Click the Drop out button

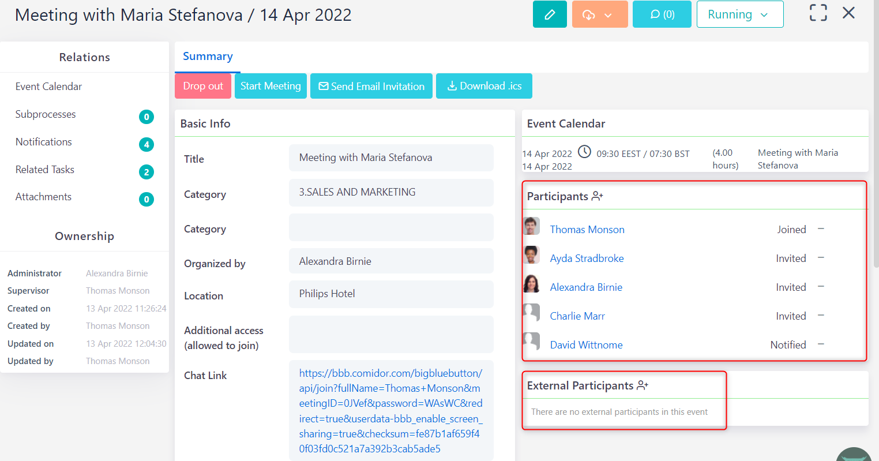pos(202,85)
